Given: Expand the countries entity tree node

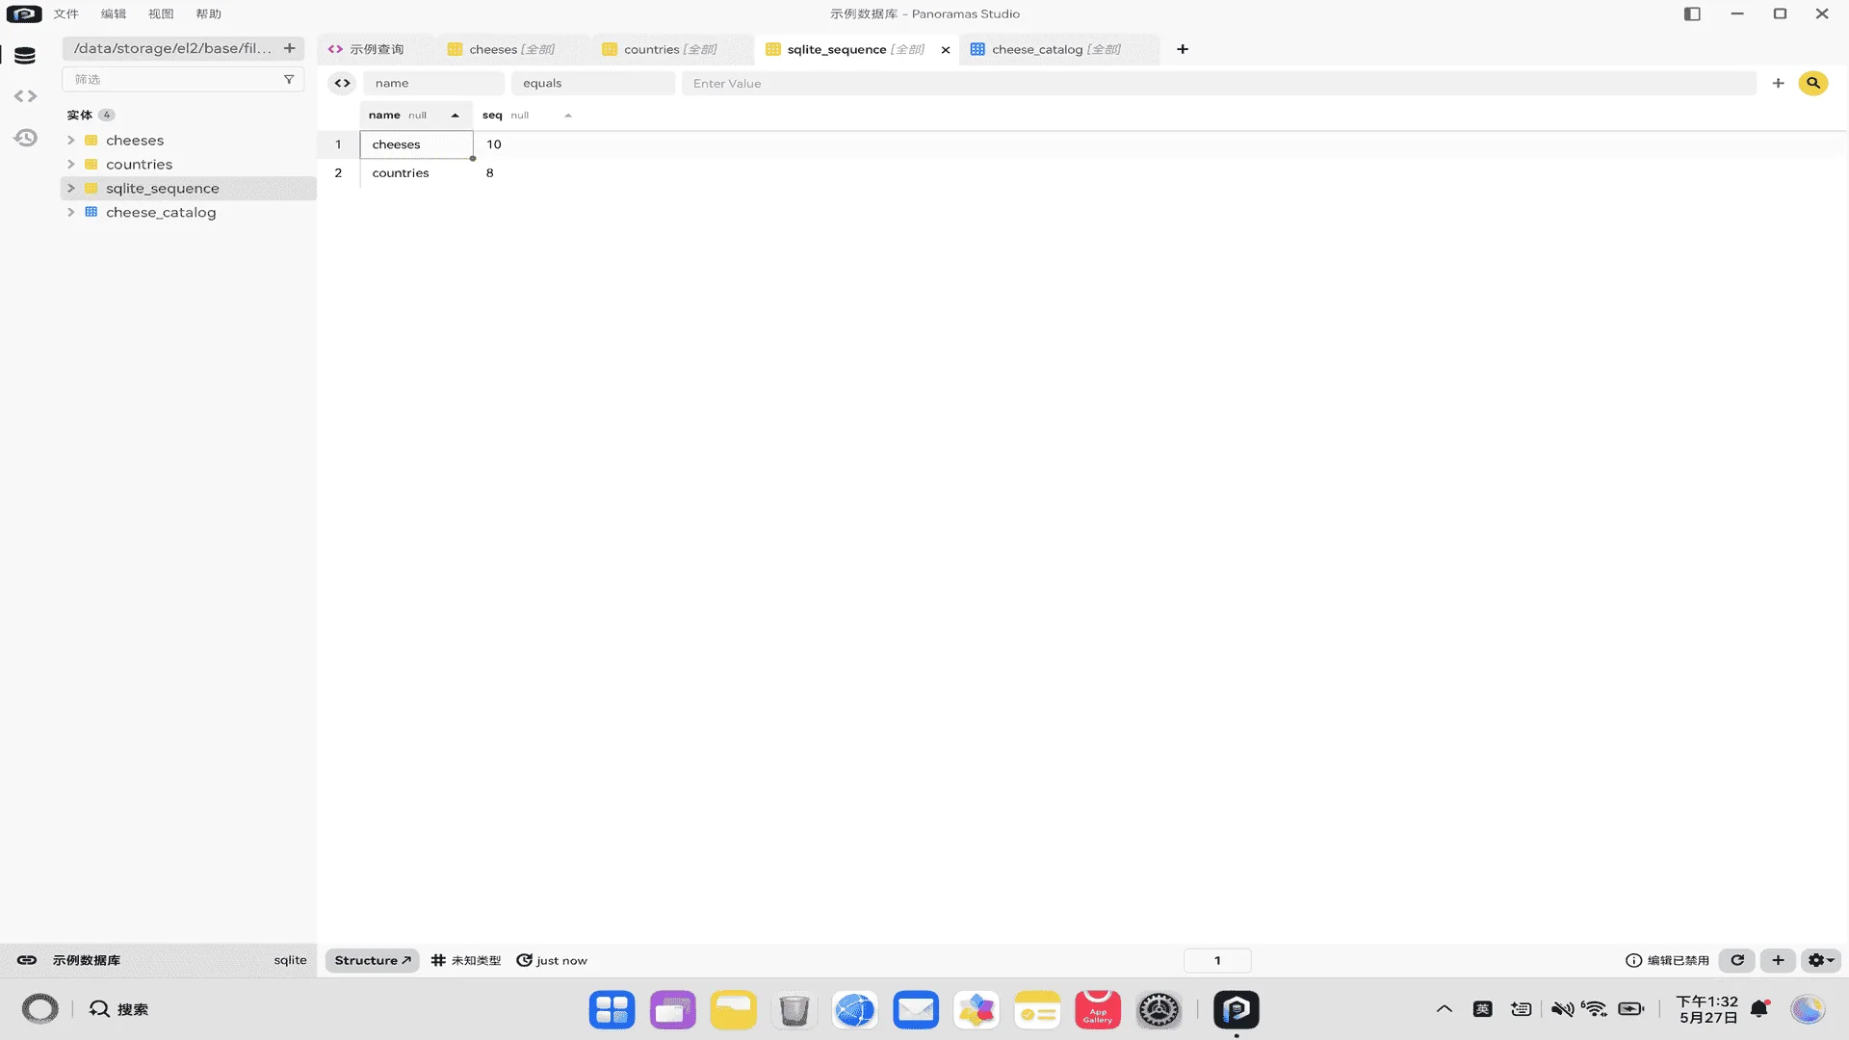Looking at the screenshot, I should coord(70,165).
